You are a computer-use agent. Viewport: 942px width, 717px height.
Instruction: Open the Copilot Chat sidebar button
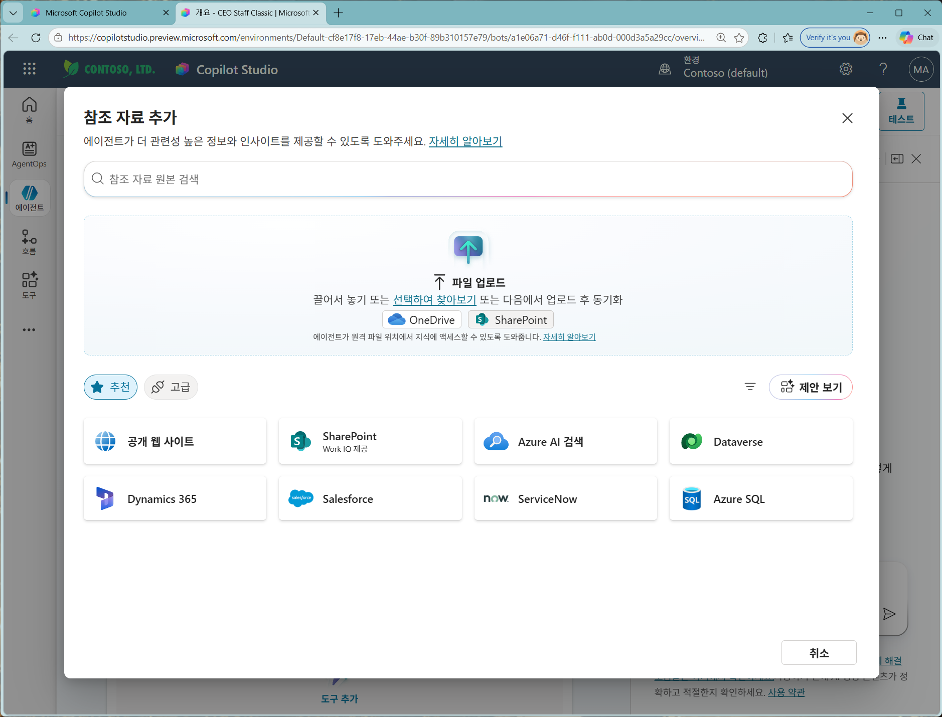click(x=916, y=38)
